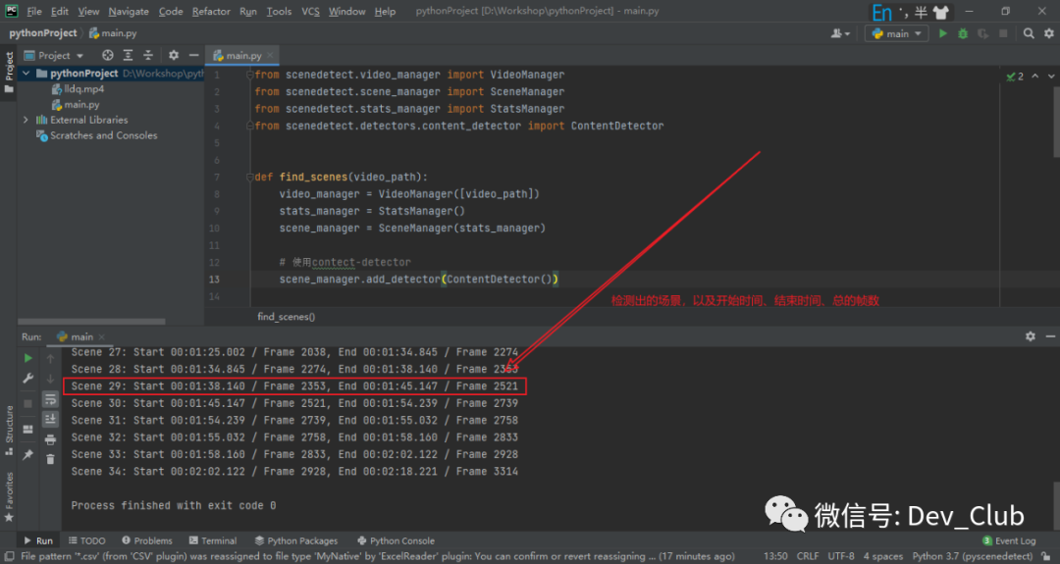Collapse All icon in Project panel header
1060x564 pixels.
(x=148, y=55)
